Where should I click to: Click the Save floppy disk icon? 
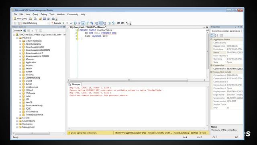(x=44, y=19)
